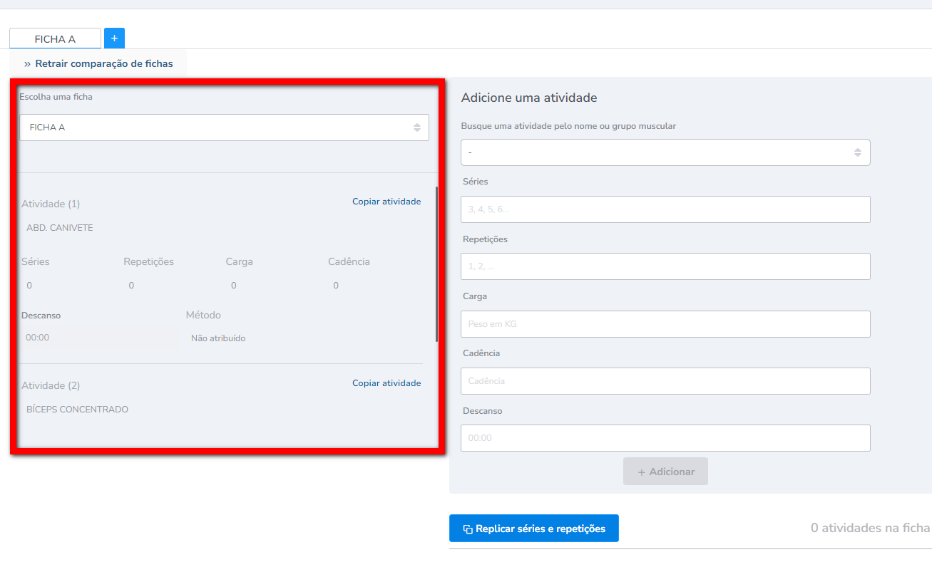Screen dimensions: 932x562
Task: Click the Séries input field
Action: [x=665, y=209]
